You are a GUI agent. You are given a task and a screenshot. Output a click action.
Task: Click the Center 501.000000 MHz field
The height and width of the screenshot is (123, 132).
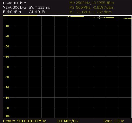click(24, 121)
